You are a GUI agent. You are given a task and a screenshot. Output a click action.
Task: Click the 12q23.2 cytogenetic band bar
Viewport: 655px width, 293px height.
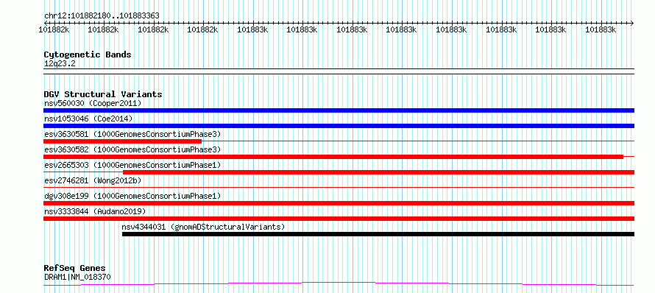(x=339, y=71)
